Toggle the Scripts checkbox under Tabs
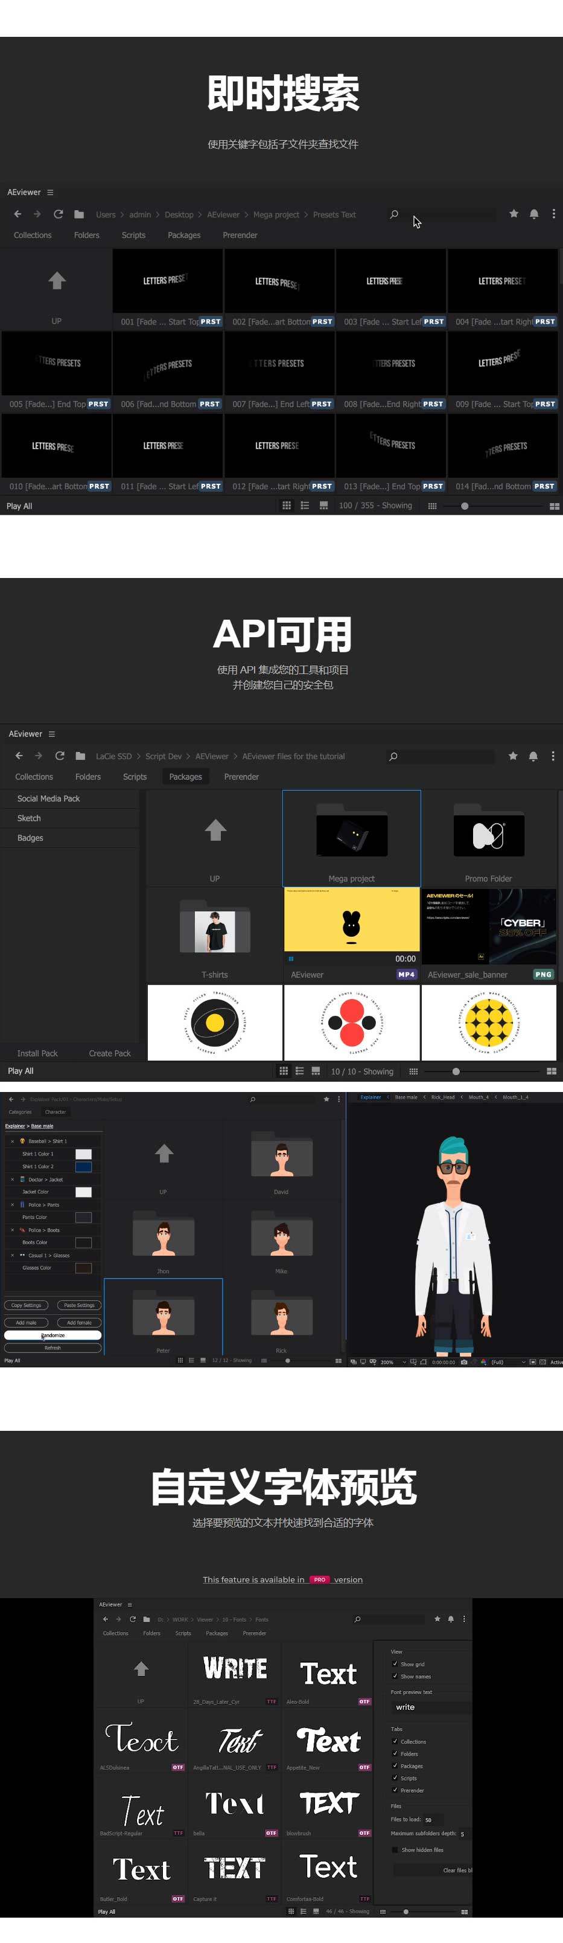563x1943 pixels. click(x=395, y=1777)
